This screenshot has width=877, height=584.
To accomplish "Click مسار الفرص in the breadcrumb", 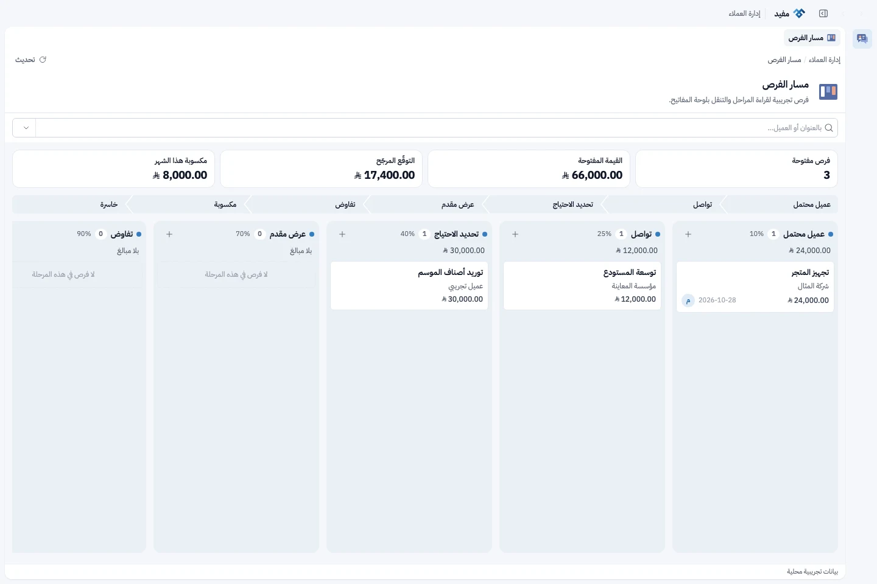I will pos(784,60).
